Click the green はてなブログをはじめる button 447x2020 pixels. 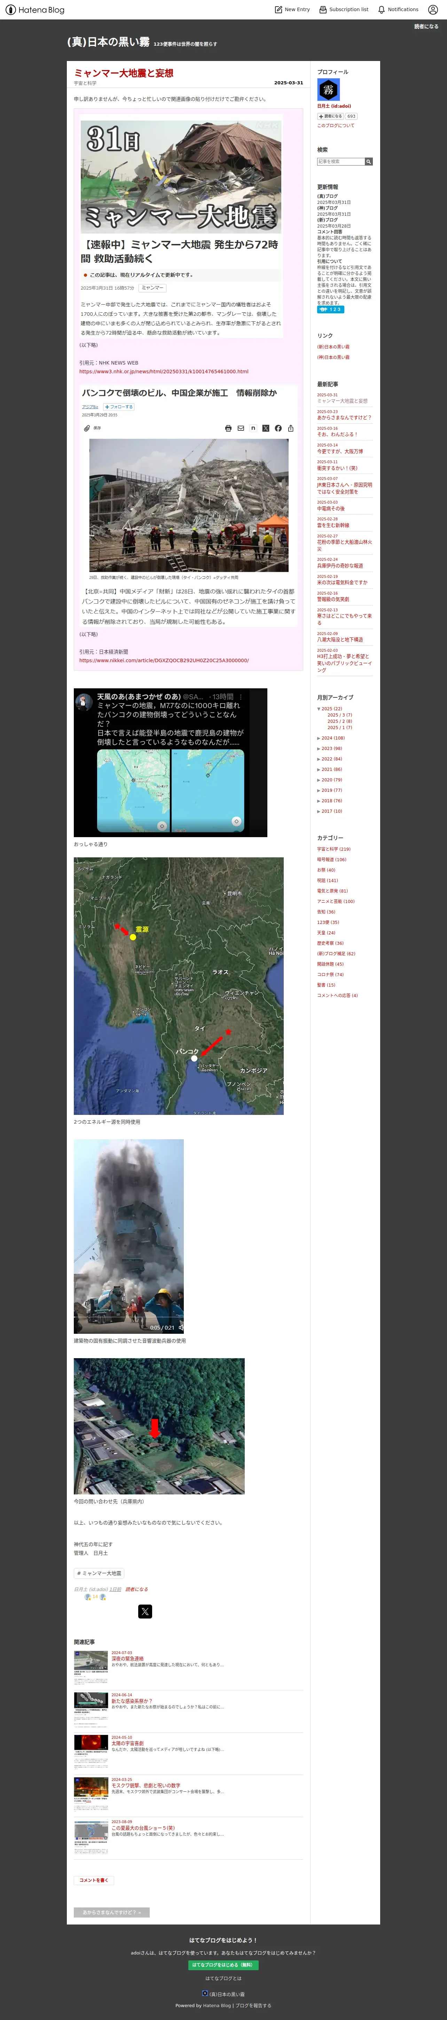[x=223, y=1965]
